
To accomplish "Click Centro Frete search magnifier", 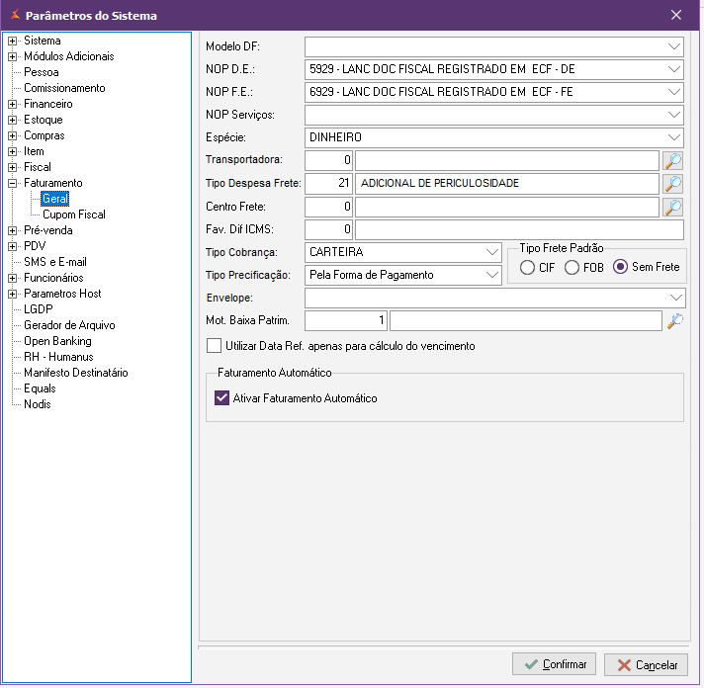I will point(672,207).
